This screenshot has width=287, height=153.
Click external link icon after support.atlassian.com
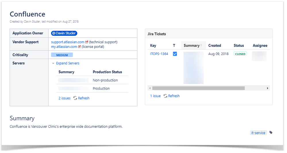[x=86, y=42]
